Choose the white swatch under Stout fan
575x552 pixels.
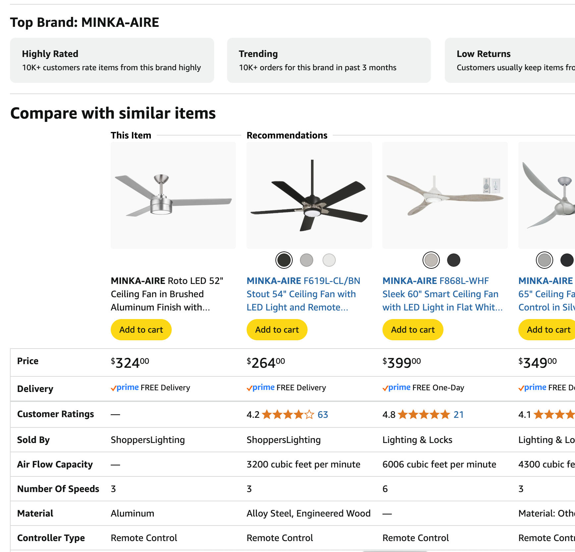coord(329,260)
